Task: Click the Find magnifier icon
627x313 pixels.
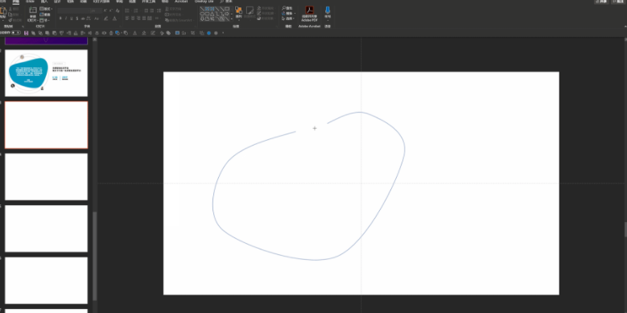Action: 284,8
